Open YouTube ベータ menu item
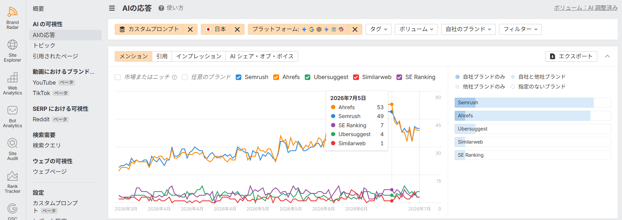 (54, 83)
